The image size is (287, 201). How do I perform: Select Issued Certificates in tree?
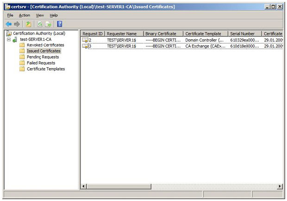(x=44, y=51)
